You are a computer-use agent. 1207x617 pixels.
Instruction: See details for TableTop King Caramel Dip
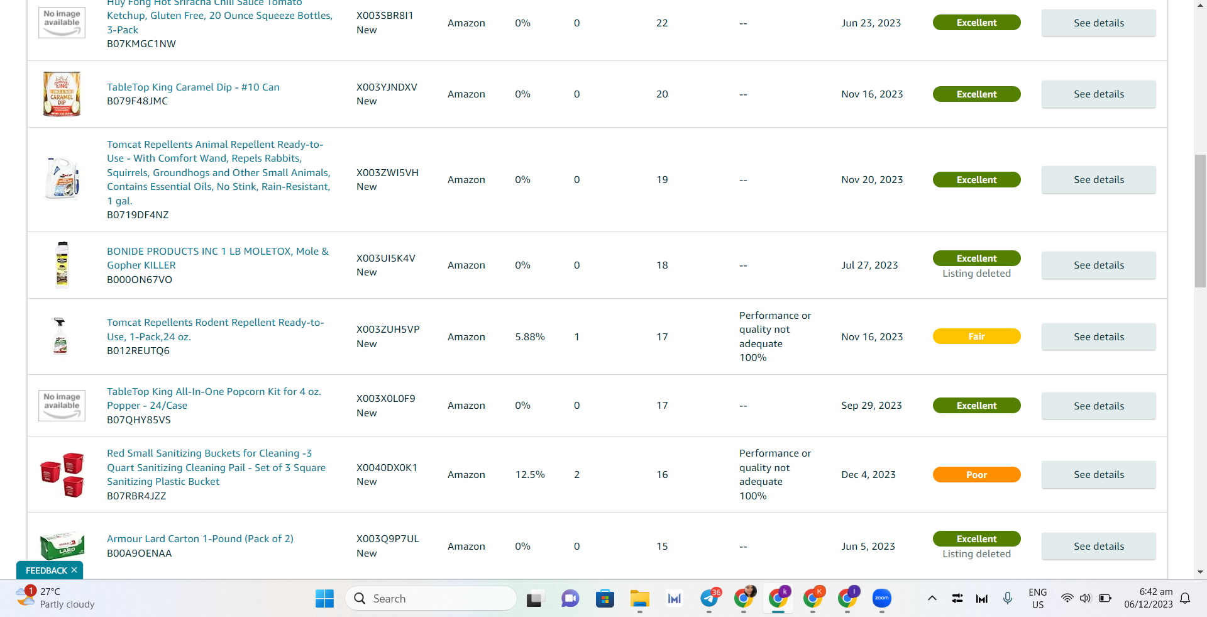coord(1098,94)
